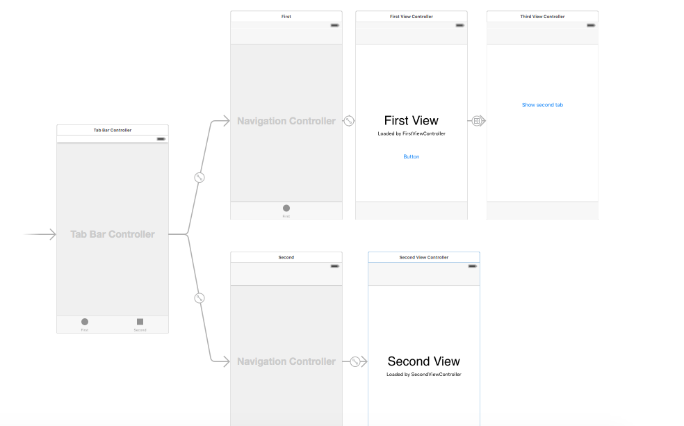Click the circle First tab icon in Tab Bar Controller
This screenshot has width=684, height=426.
(85, 322)
